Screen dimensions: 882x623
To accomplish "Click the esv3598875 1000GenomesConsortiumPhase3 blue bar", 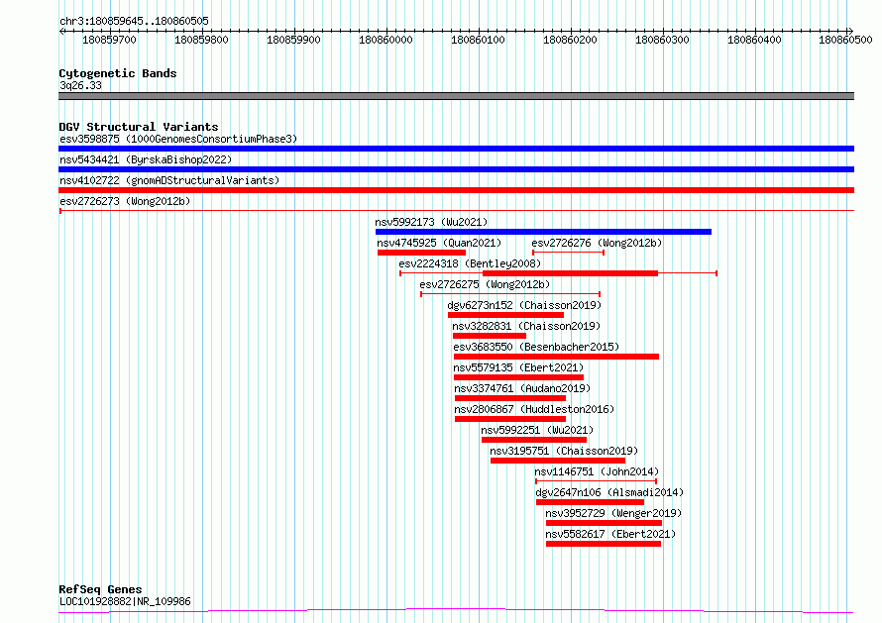I will coord(456,149).
